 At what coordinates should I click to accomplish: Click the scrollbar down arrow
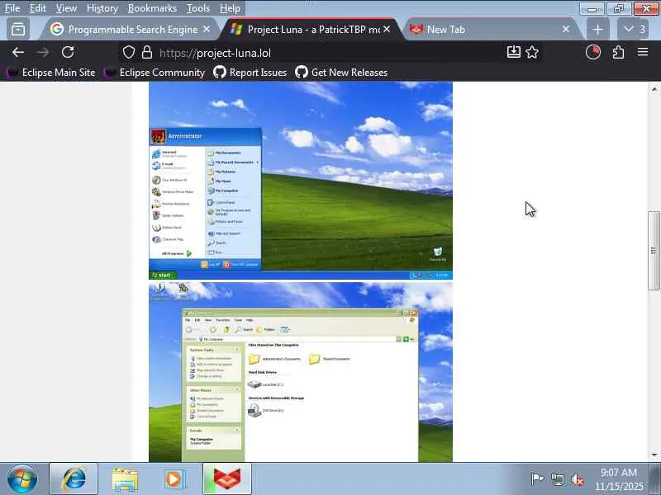[654, 455]
